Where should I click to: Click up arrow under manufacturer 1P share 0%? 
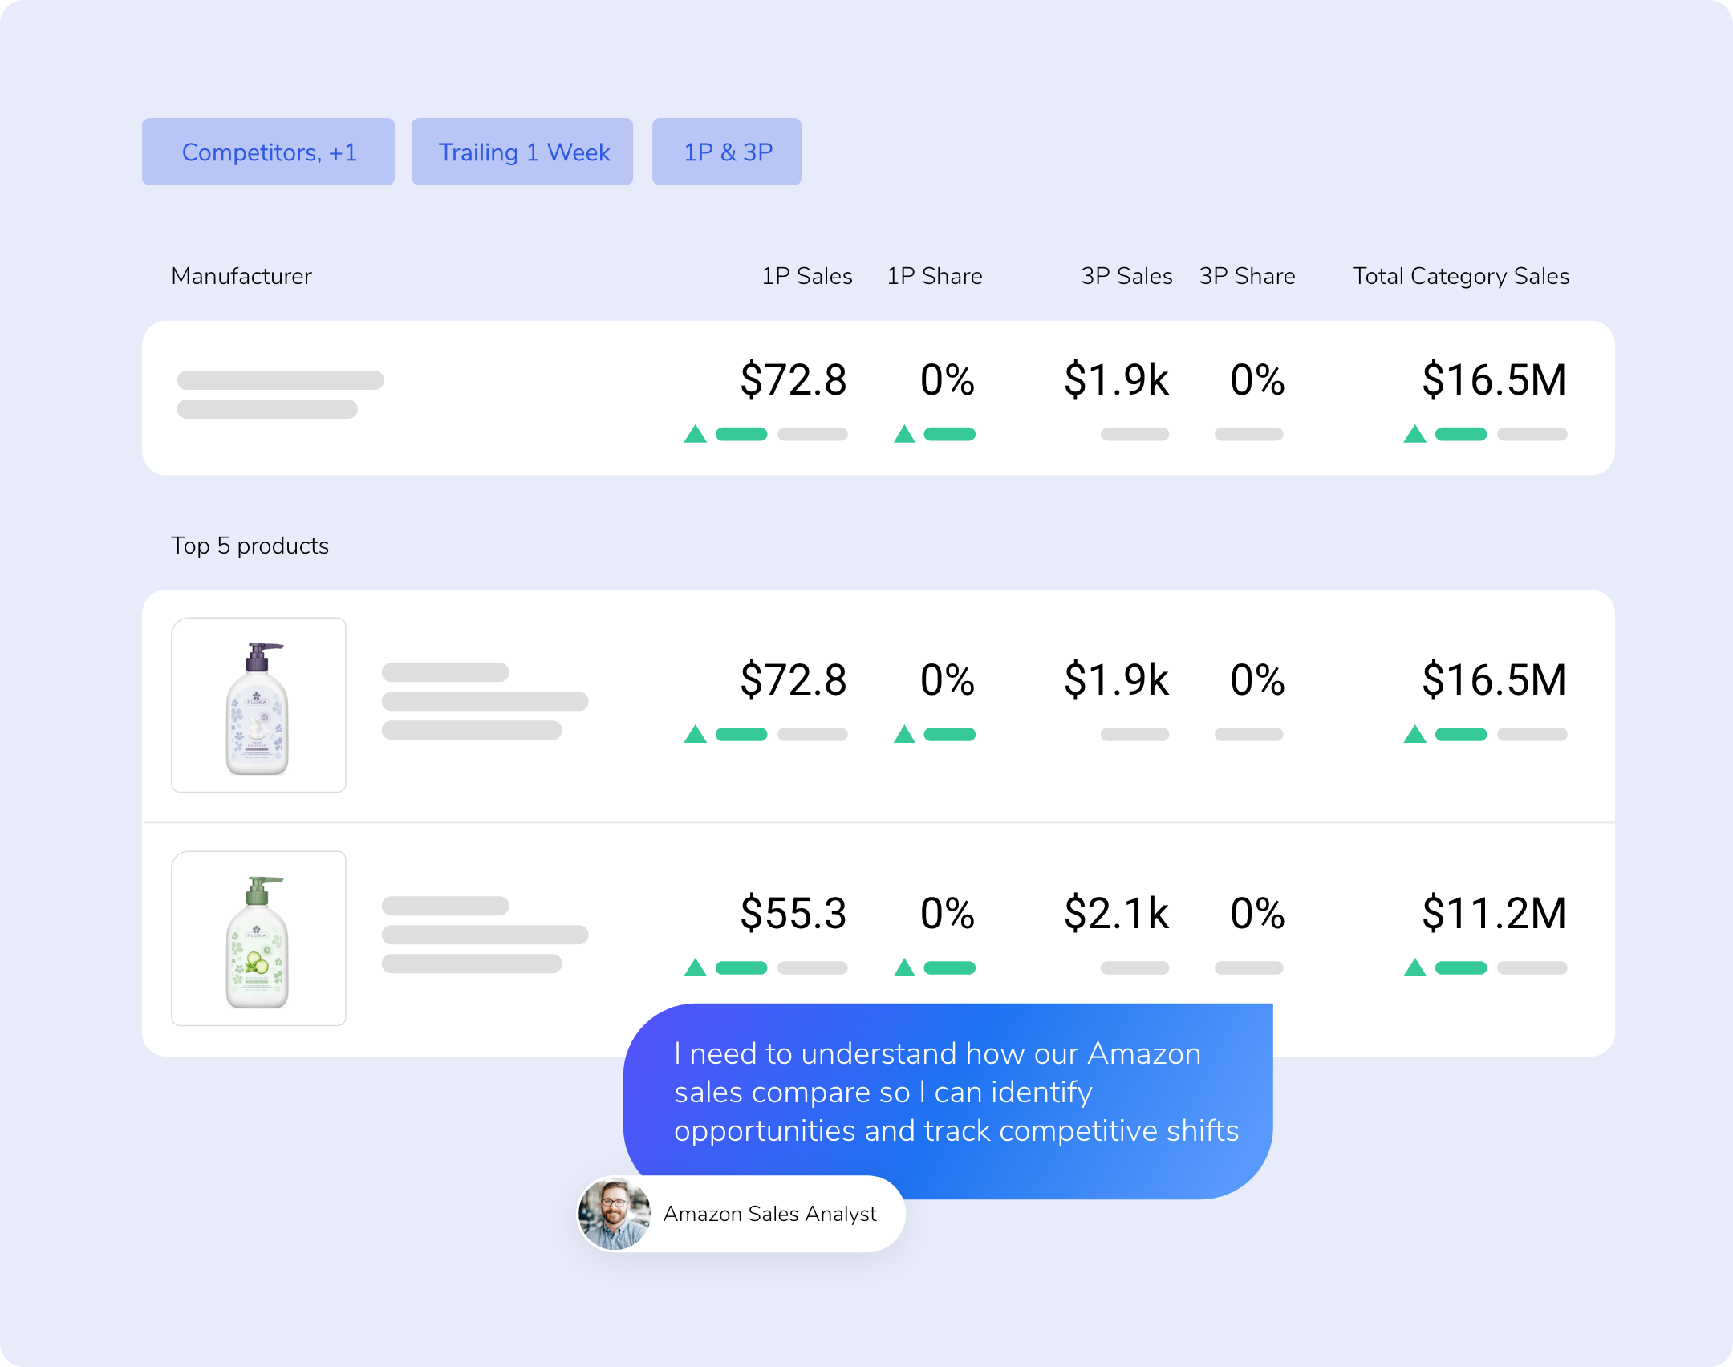904,434
